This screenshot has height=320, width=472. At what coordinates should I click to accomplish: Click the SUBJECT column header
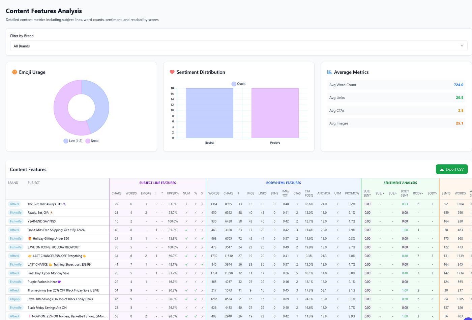point(34,183)
